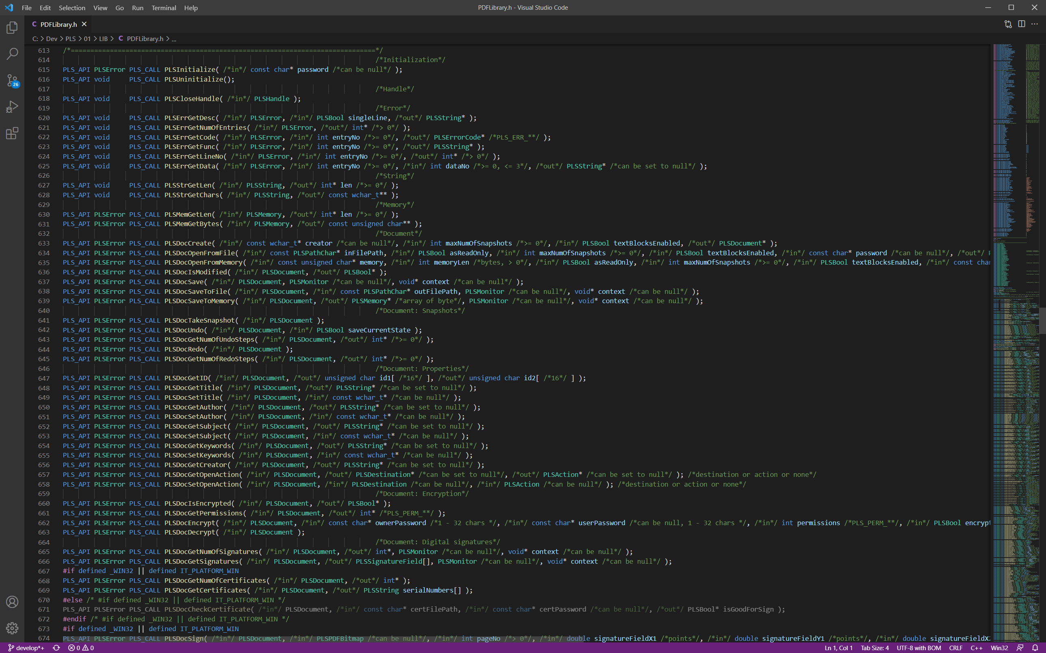This screenshot has height=653, width=1046.
Task: Click the vertical scrollbar thumb
Action: [x=1042, y=320]
